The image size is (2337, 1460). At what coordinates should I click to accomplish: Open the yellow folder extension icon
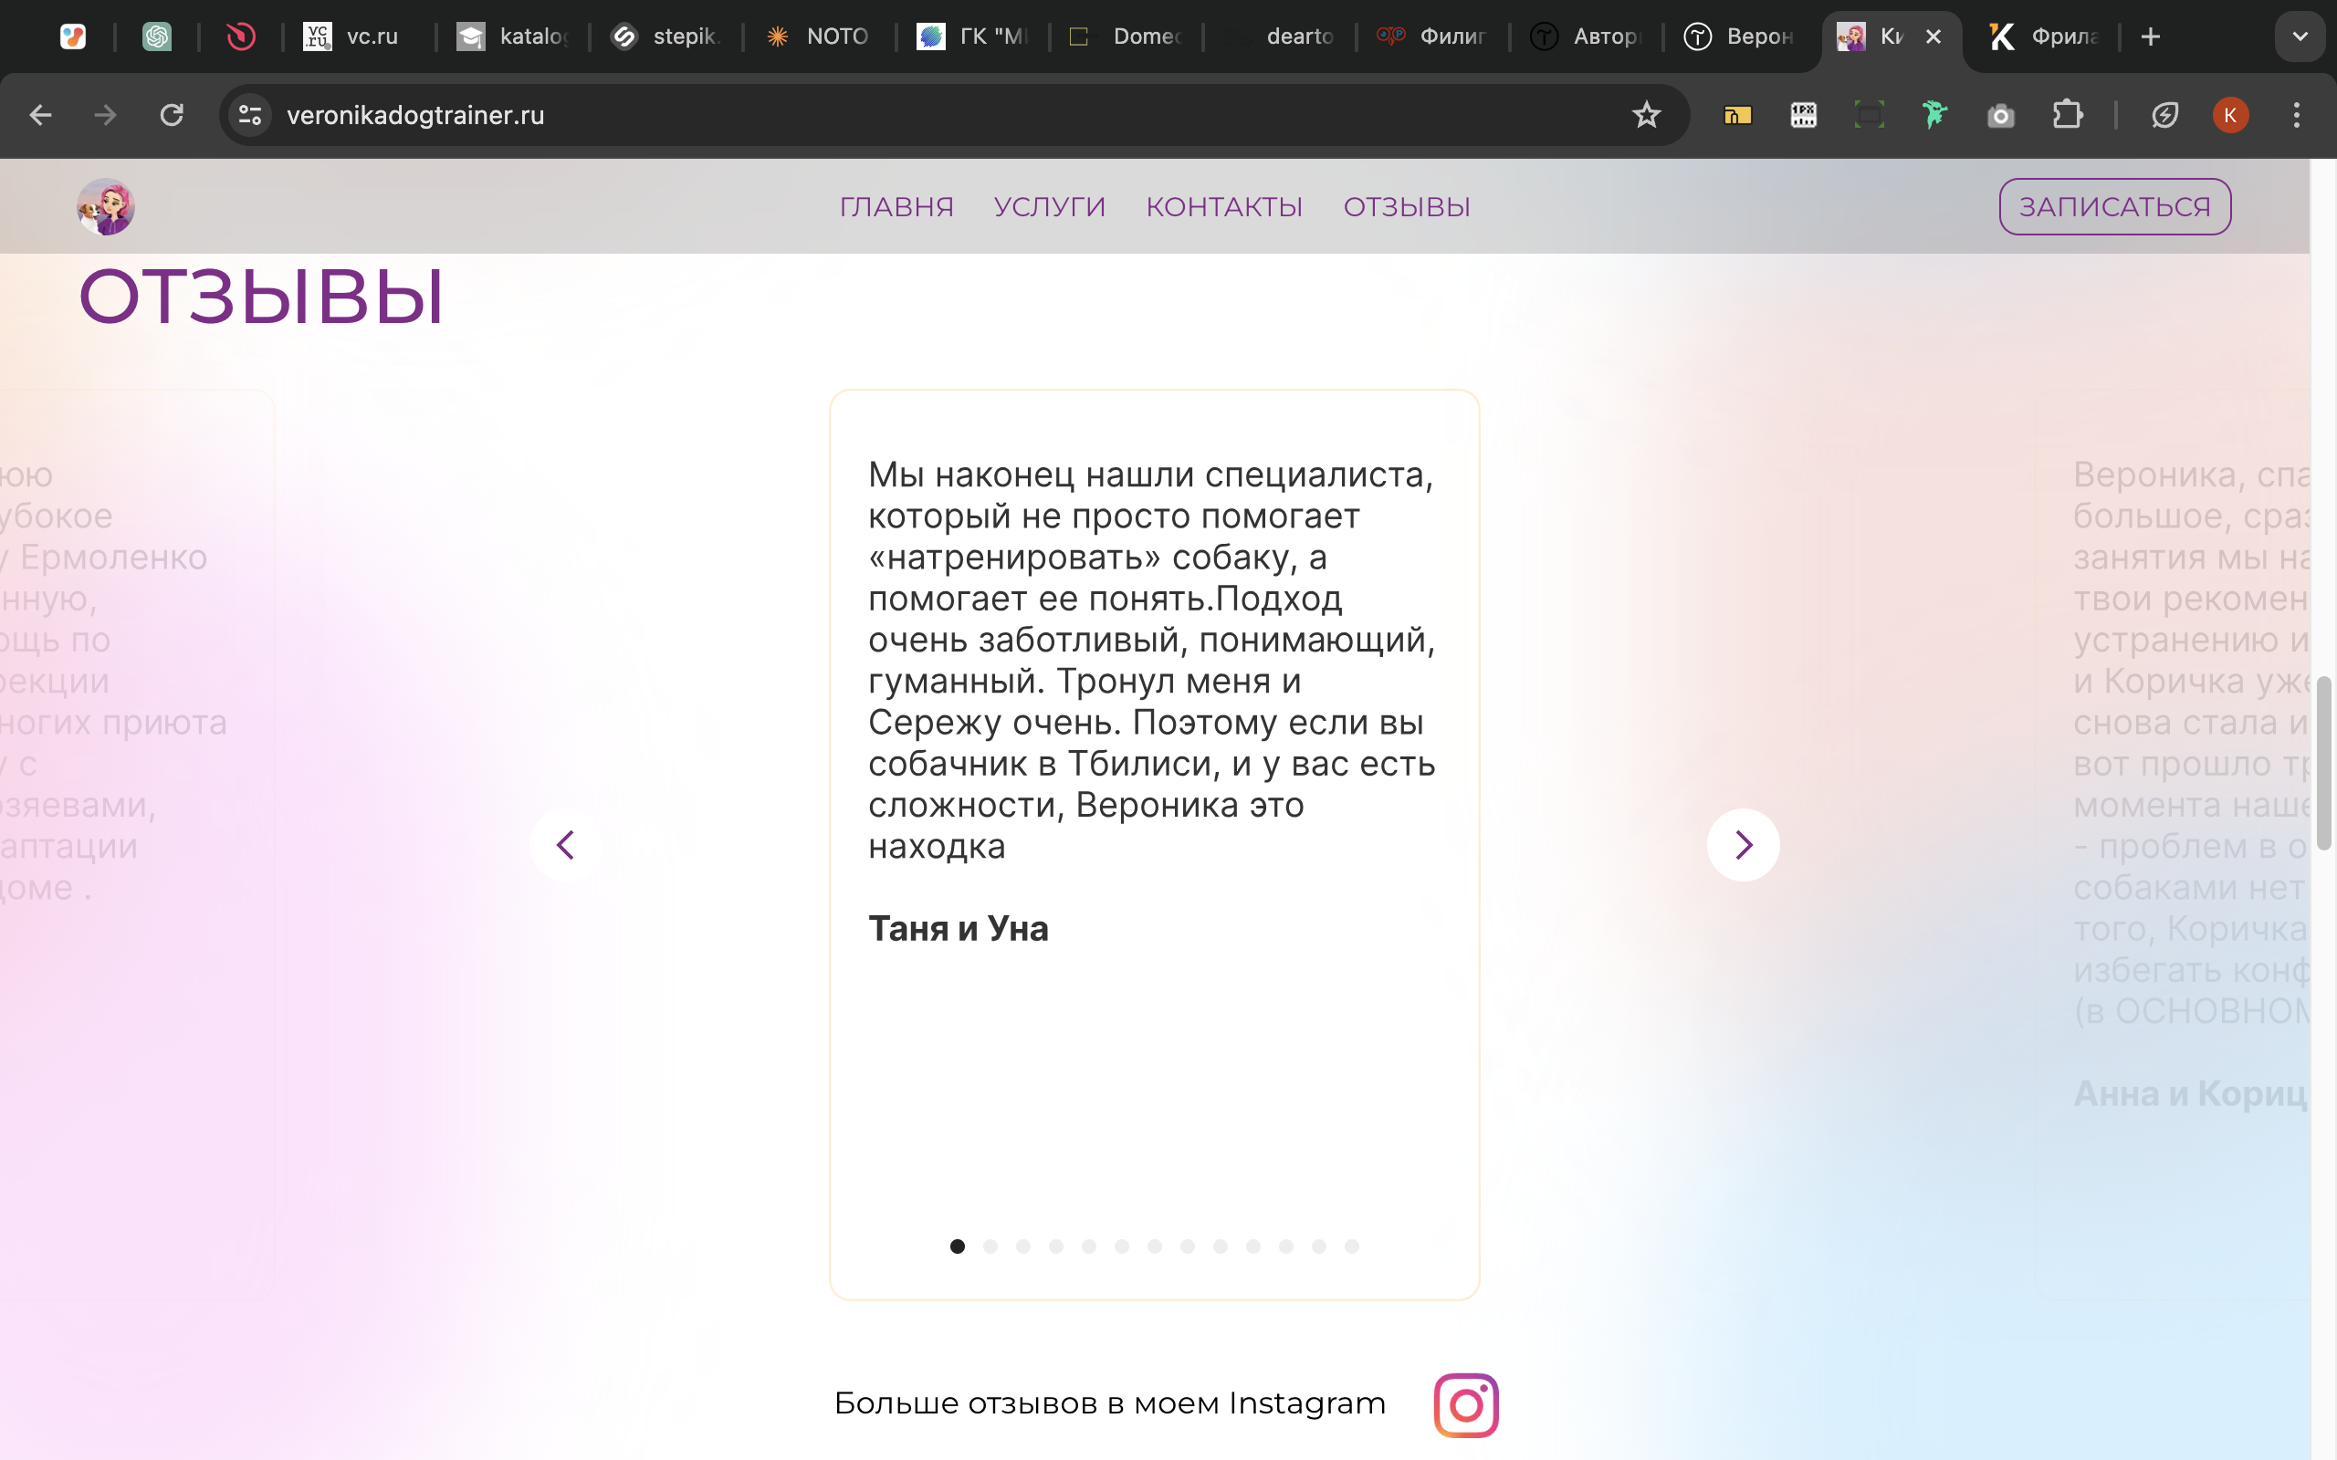tap(1737, 116)
